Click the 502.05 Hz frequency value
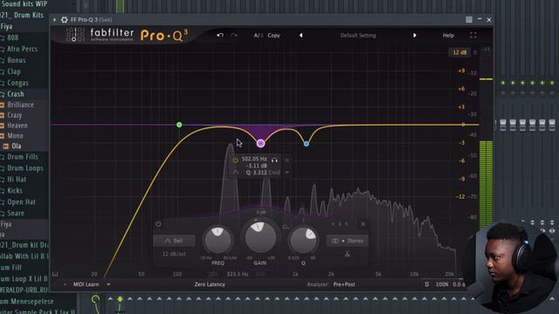This screenshot has height=314, width=559. [254, 159]
